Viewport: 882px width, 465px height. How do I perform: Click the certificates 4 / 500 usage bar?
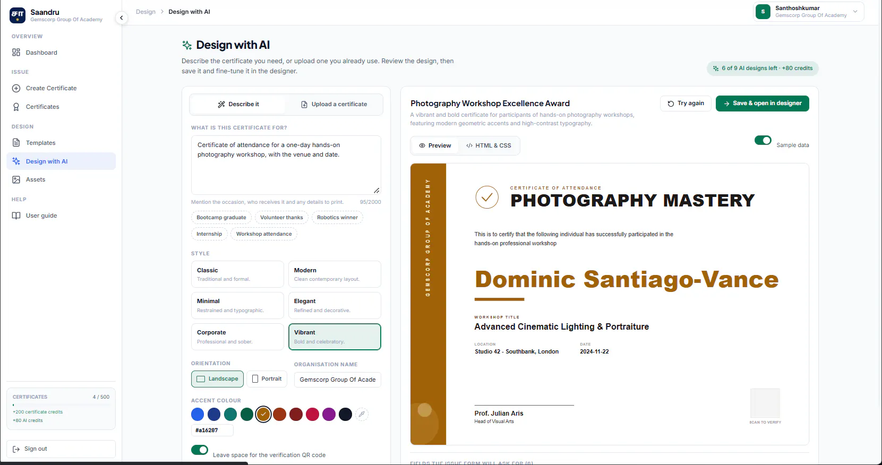(x=61, y=405)
